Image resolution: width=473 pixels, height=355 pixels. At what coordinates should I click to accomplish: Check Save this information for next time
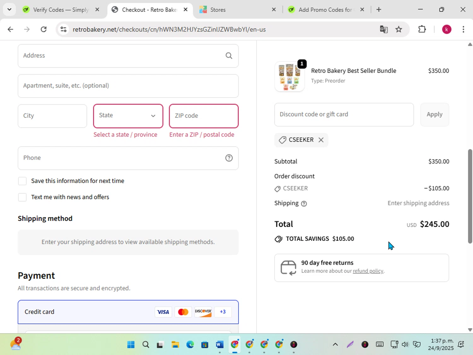coord(22,181)
